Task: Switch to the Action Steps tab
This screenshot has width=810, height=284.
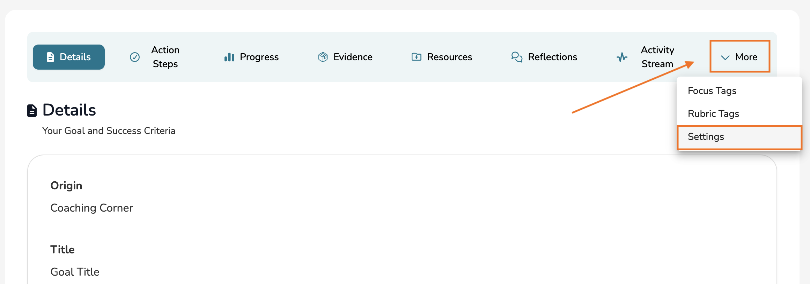Action: [x=165, y=57]
